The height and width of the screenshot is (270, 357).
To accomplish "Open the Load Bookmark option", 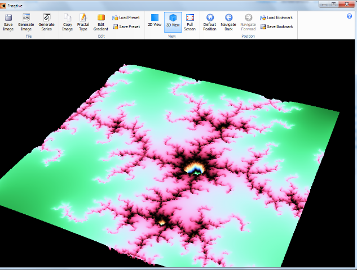I will tap(276, 17).
